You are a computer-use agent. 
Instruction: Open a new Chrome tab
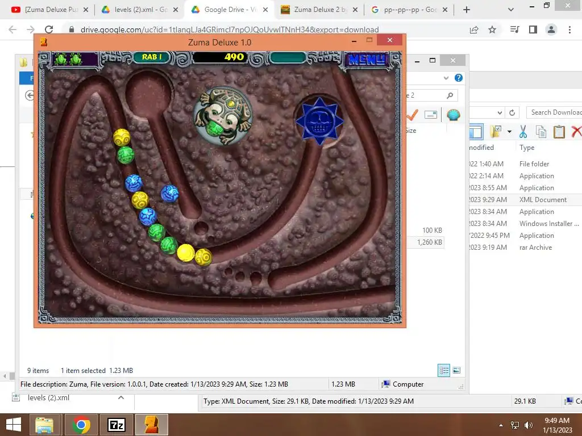[467, 10]
